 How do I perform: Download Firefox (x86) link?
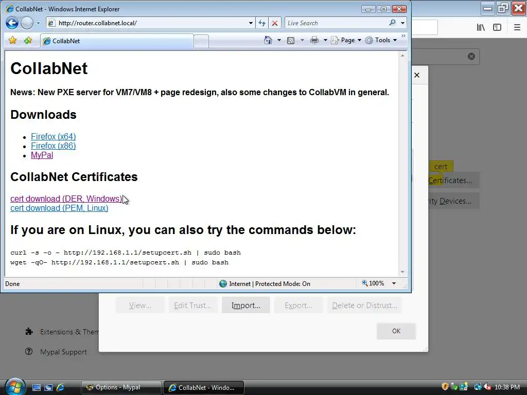(x=53, y=146)
